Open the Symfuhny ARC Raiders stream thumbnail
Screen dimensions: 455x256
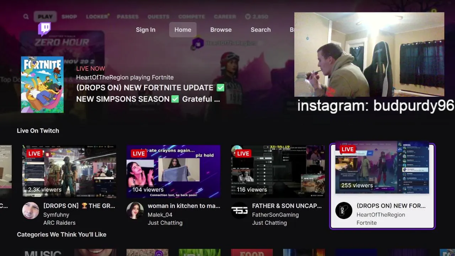(x=69, y=171)
